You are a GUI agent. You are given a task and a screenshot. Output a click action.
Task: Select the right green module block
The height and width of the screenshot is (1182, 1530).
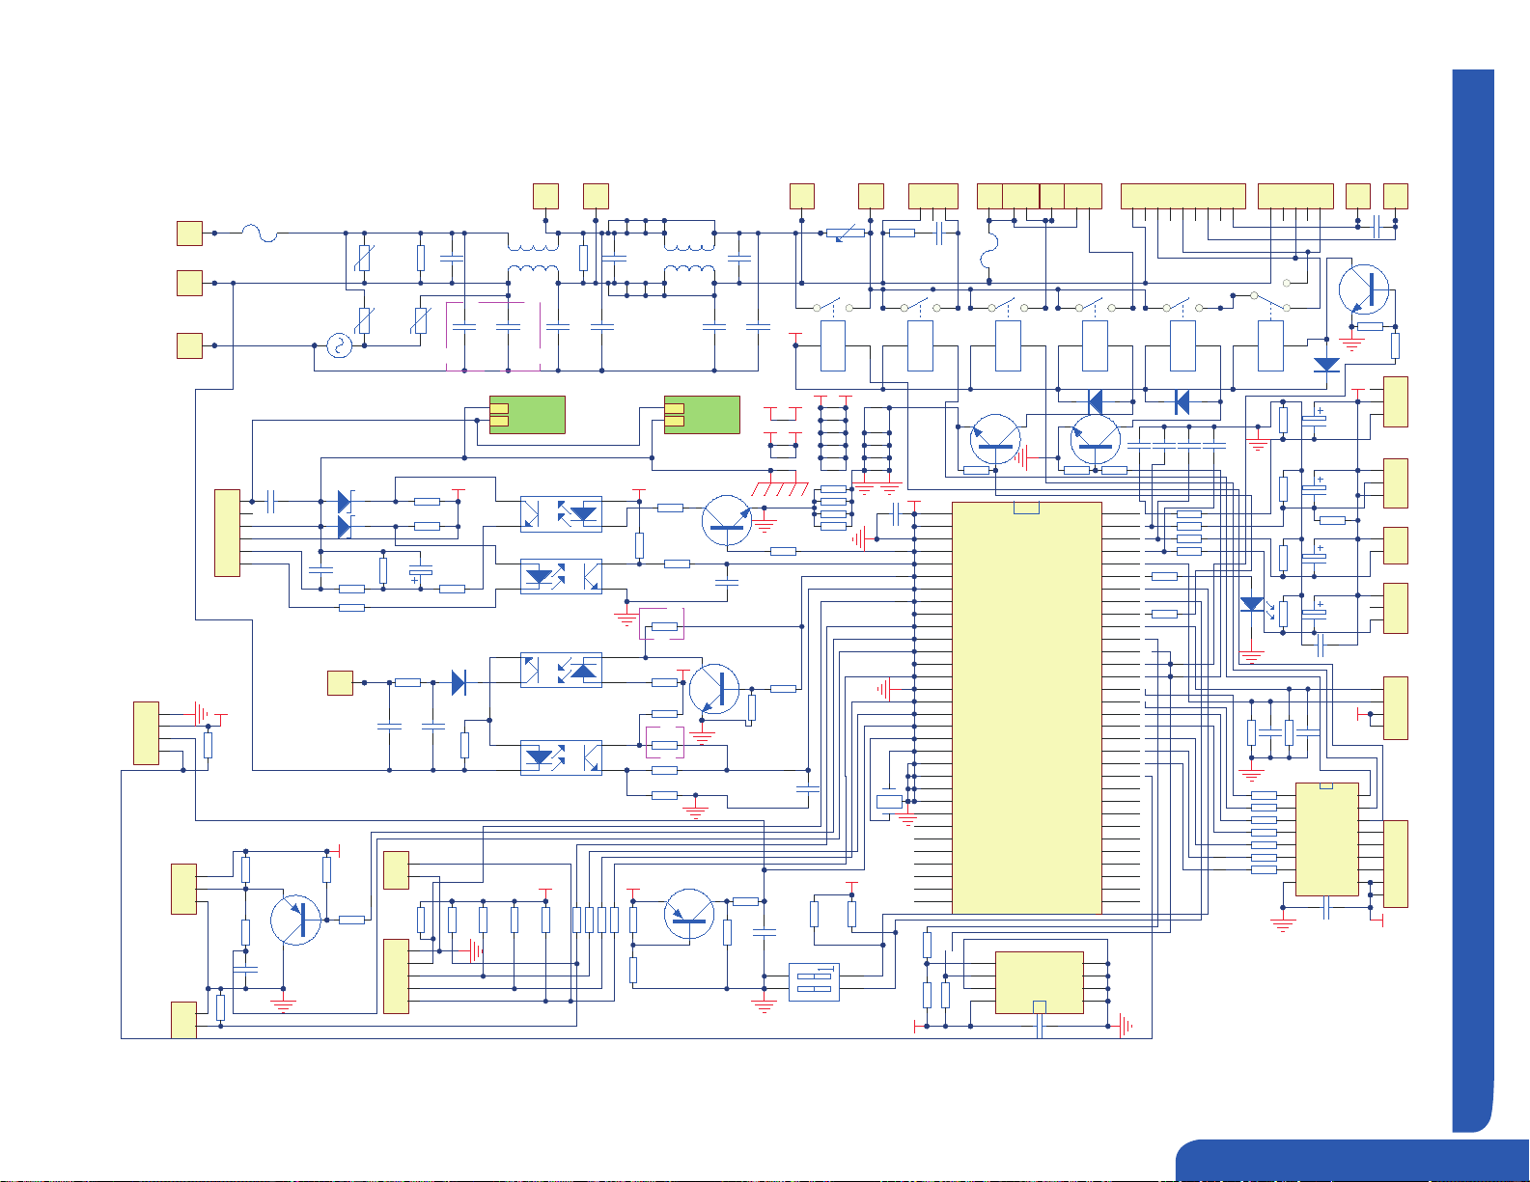point(703,415)
